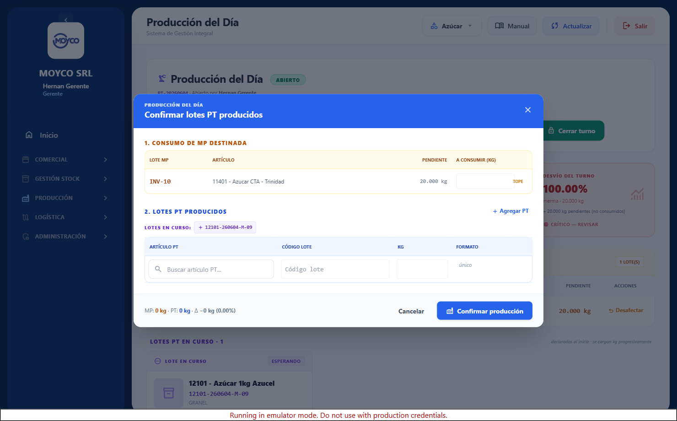Click the MP/PT totals summary in dialog footer
Viewport: 677px width, 421px height.
pos(190,311)
